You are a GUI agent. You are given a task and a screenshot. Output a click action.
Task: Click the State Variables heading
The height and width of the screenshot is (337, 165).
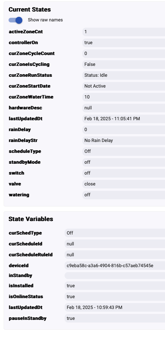(x=31, y=219)
